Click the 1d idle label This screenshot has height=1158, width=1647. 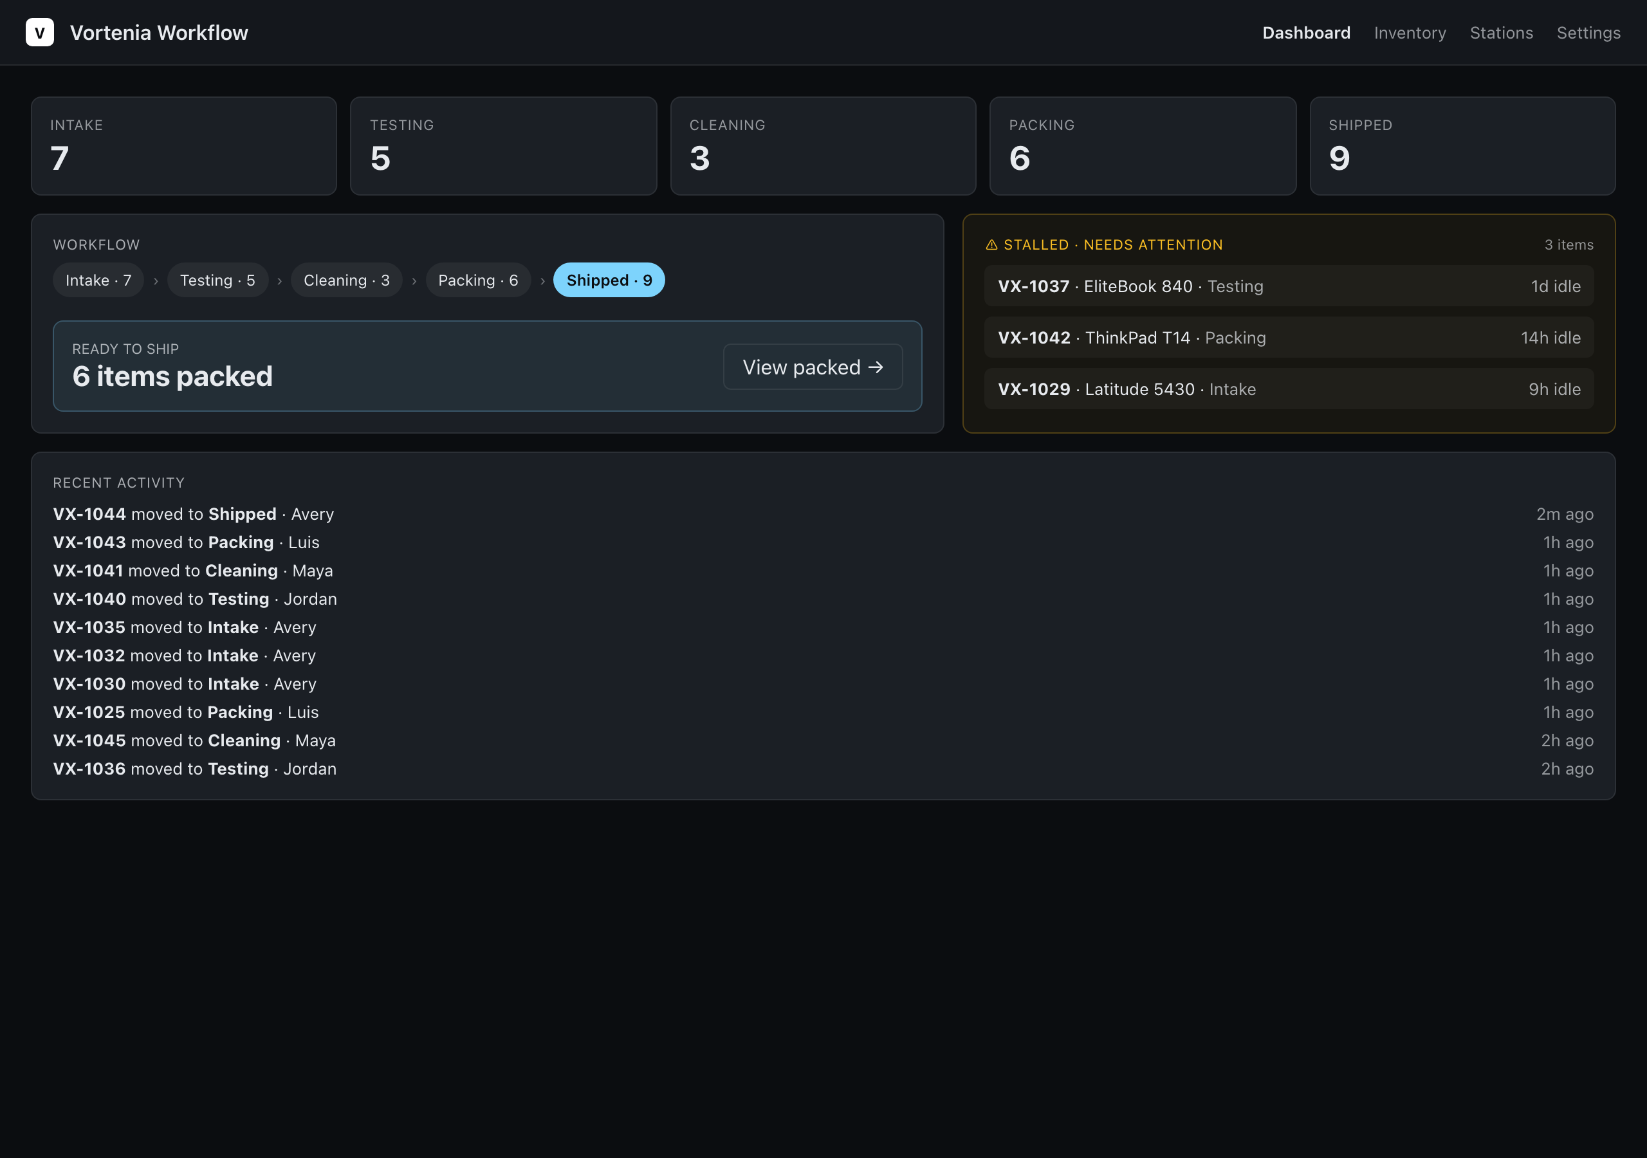pyautogui.click(x=1556, y=286)
